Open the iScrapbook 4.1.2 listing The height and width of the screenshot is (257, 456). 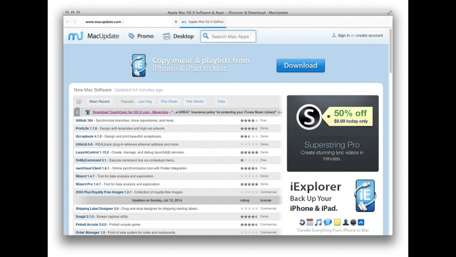(x=89, y=136)
